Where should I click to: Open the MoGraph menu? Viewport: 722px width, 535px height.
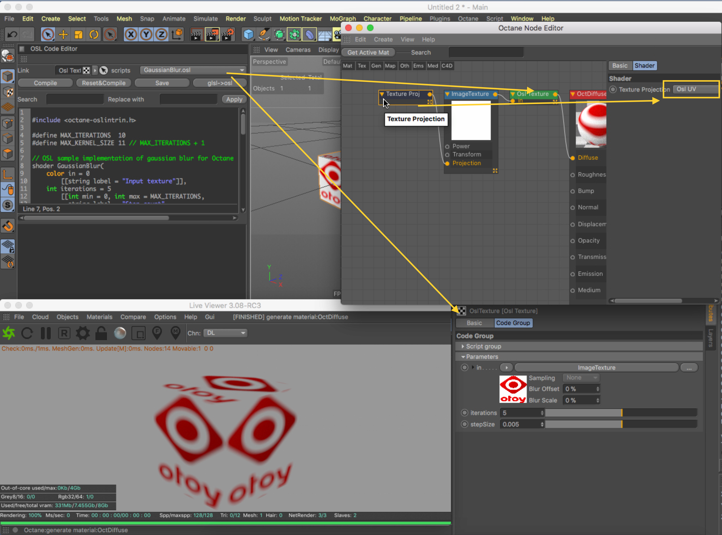click(x=342, y=18)
